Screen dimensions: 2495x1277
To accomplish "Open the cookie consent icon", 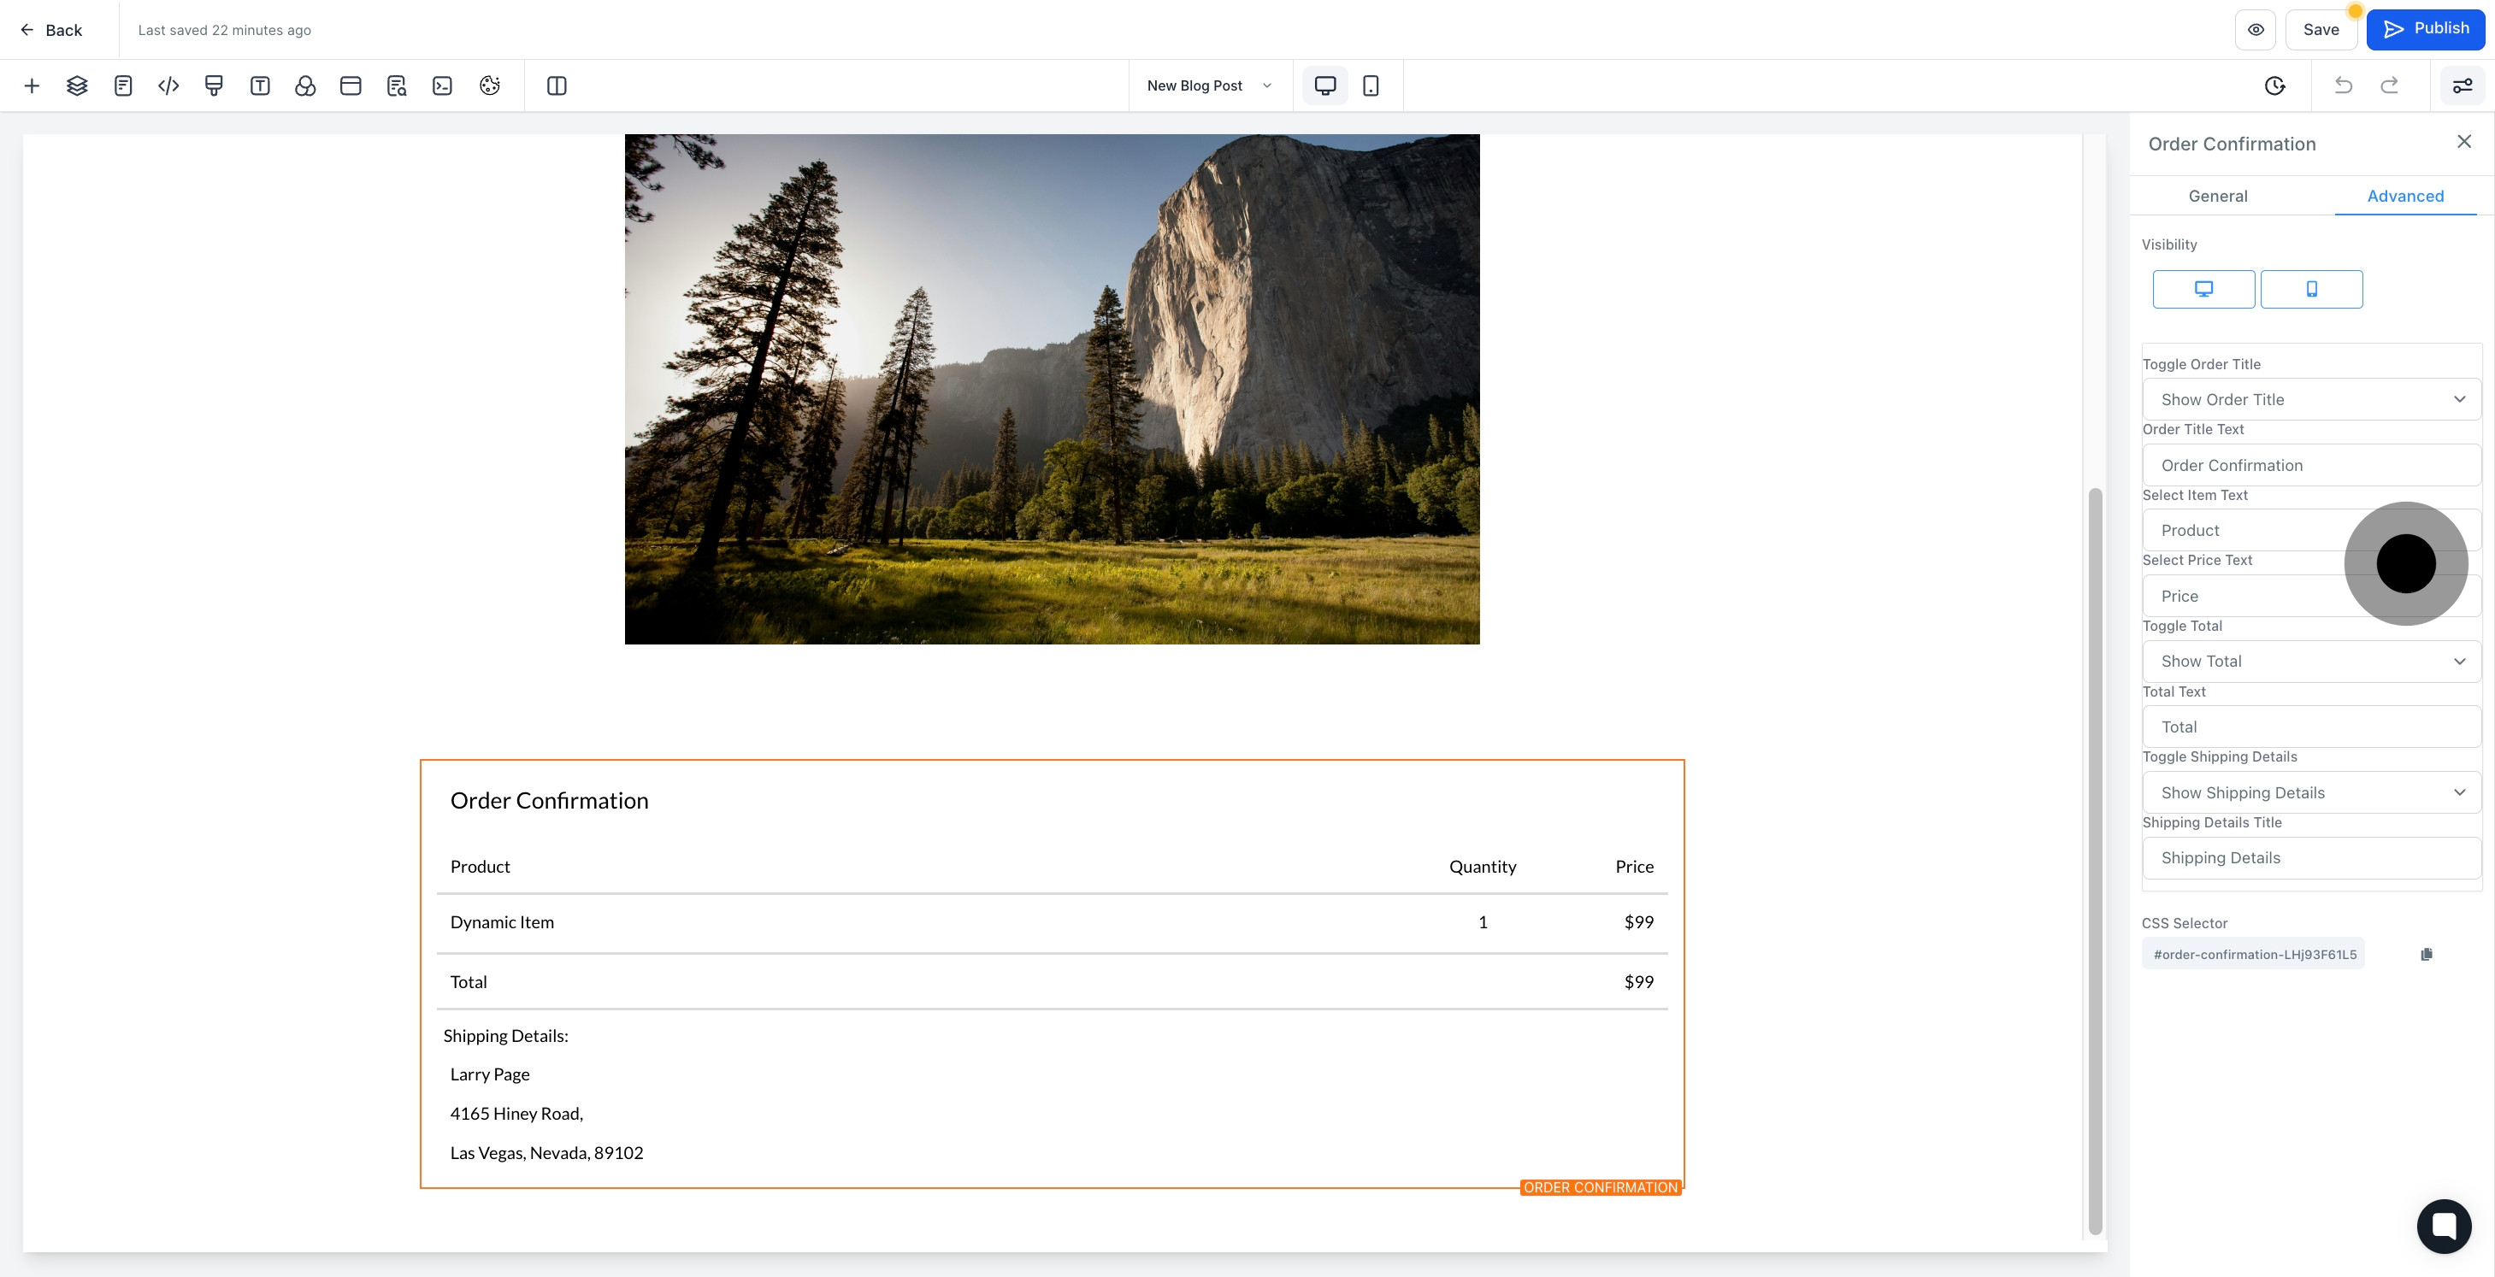I will click(x=489, y=86).
